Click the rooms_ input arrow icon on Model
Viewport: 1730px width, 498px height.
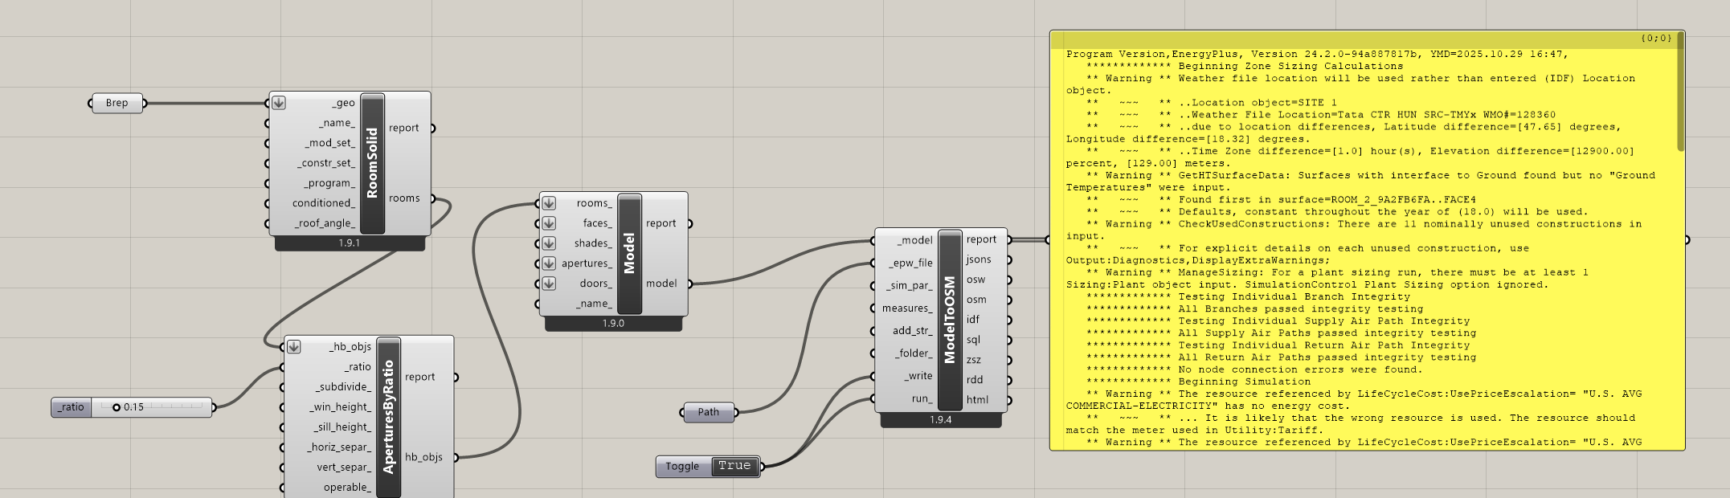click(549, 203)
